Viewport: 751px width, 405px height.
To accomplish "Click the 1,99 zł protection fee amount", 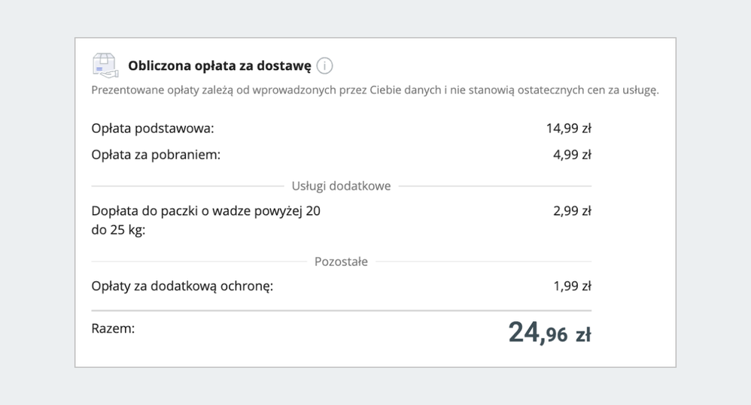I will point(571,286).
